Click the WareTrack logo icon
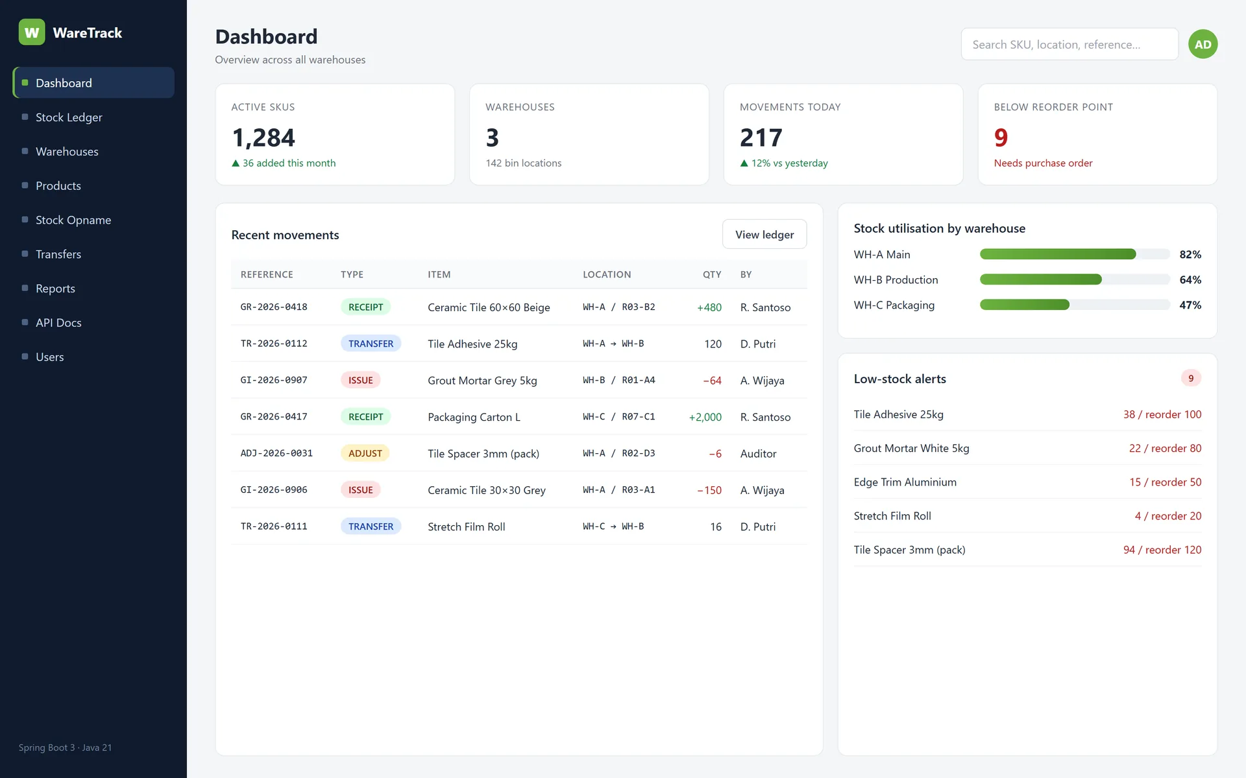Screen dimensions: 1246x778 32,32
